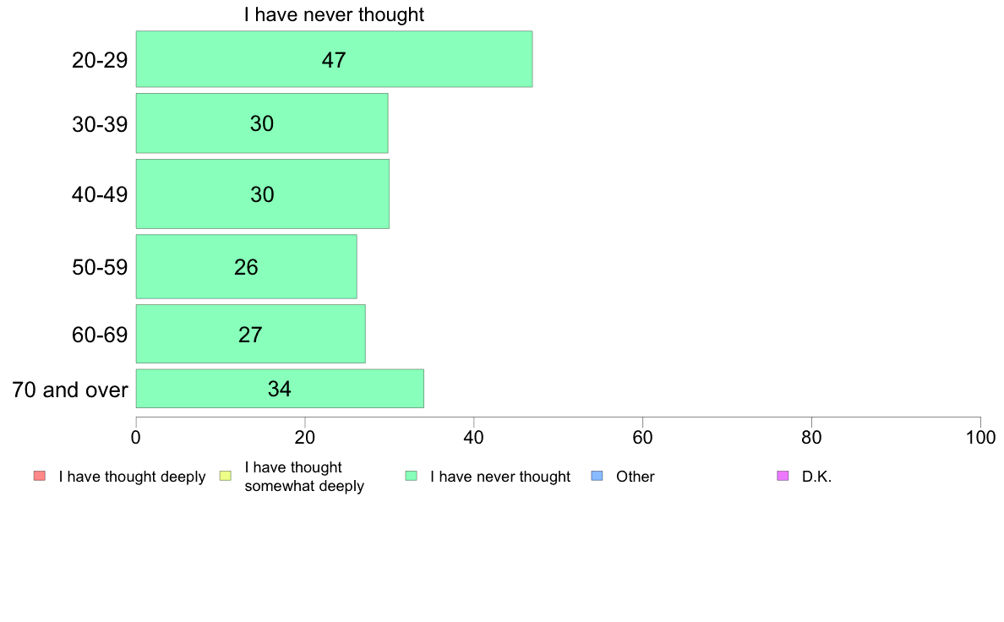Select the 50-59 bar showing 26
This screenshot has width=1004, height=622.
247,266
